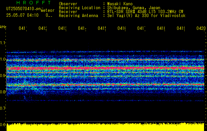Click the 0.8 kHz axis tick label
Viewport: 207px width, 131px height.
click(x=3, y=92)
